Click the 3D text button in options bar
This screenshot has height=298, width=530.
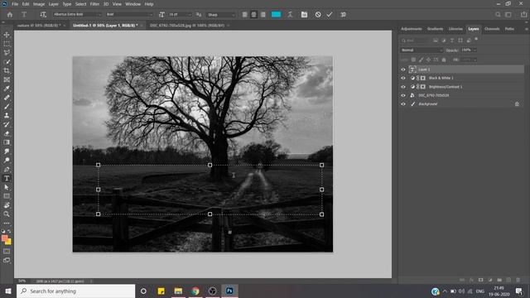[x=344, y=15]
